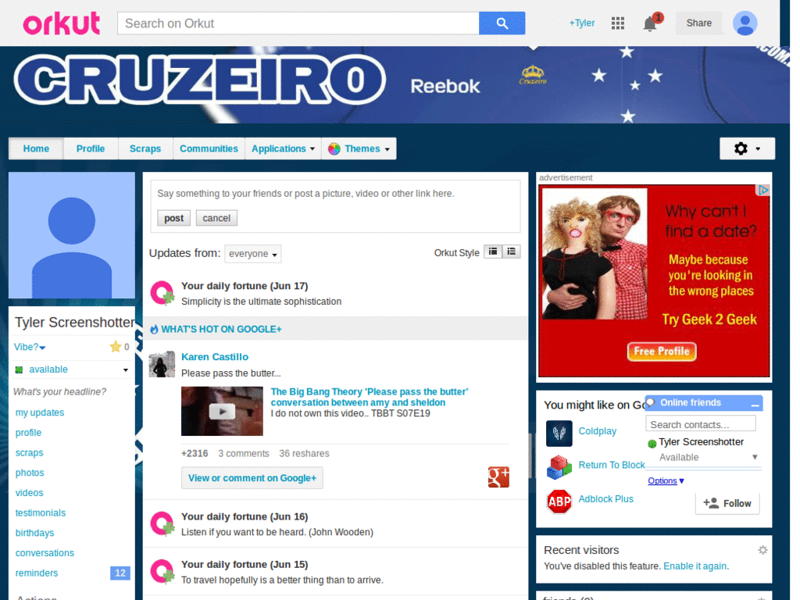Screen dimensions: 800x600
Task: Click the hot flame icon on Google+ header
Action: click(154, 330)
